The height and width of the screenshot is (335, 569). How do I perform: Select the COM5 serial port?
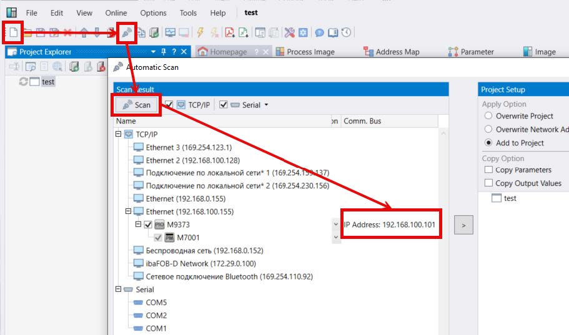[x=156, y=303]
